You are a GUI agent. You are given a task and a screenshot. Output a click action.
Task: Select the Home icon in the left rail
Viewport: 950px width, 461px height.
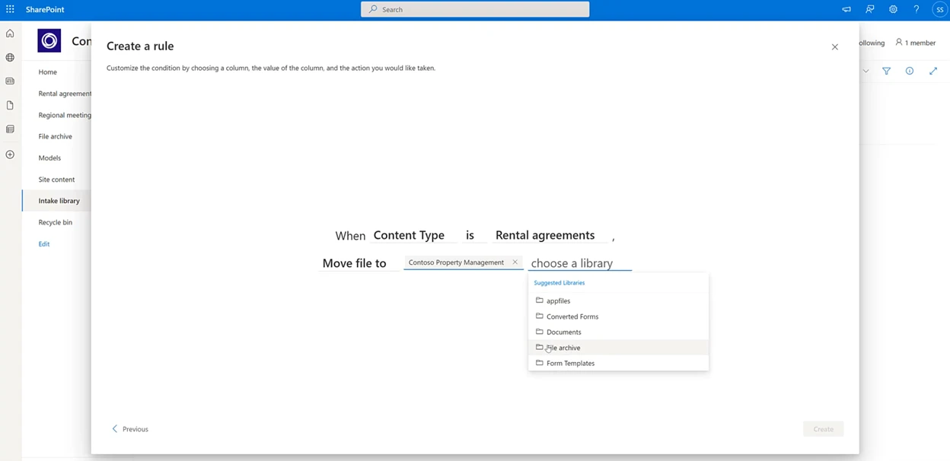point(10,33)
